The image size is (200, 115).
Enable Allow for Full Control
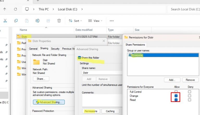[x=176, y=92]
